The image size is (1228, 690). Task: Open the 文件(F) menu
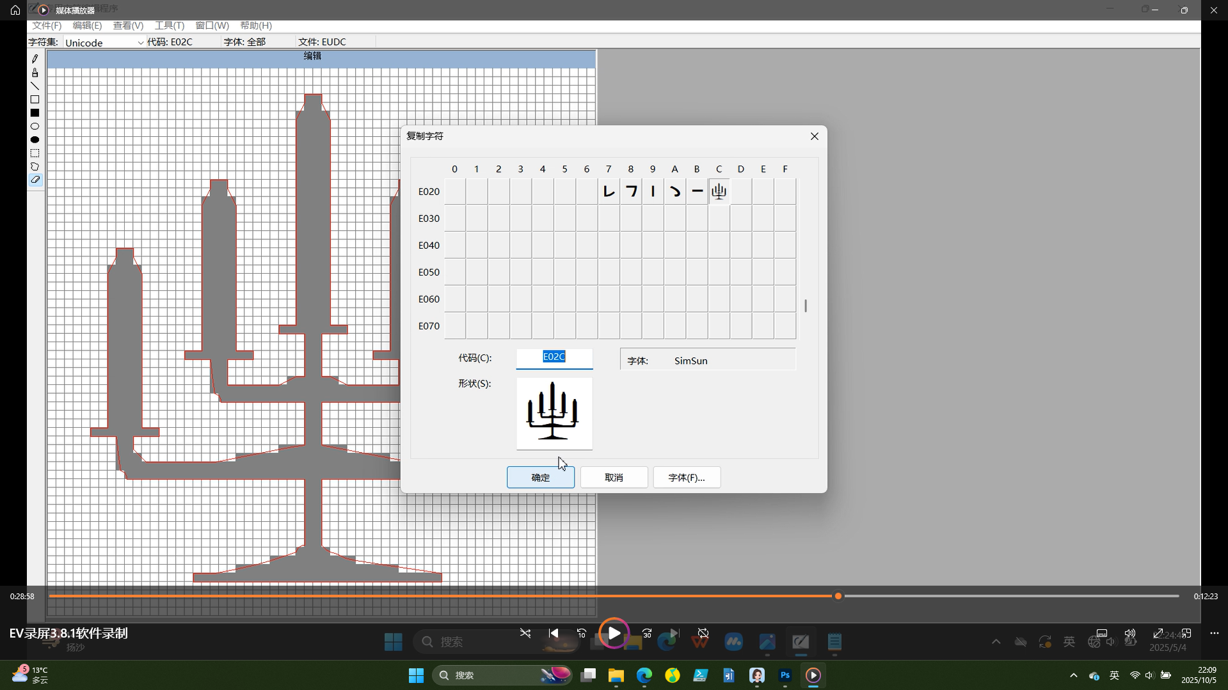click(47, 26)
